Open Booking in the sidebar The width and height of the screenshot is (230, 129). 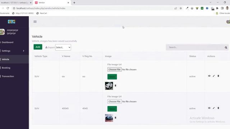point(6,68)
